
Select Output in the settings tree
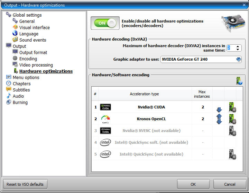point(19,46)
